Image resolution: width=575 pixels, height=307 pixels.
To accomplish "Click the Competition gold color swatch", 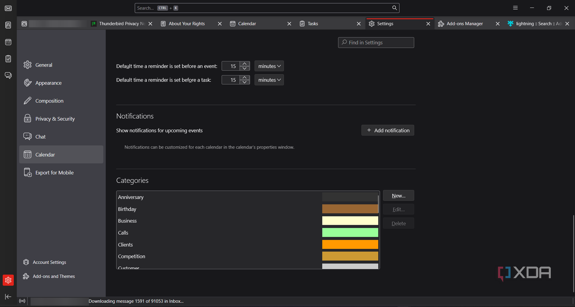I will (350, 256).
